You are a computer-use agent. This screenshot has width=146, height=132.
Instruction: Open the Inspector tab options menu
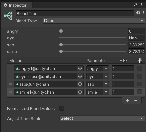point(142,5)
